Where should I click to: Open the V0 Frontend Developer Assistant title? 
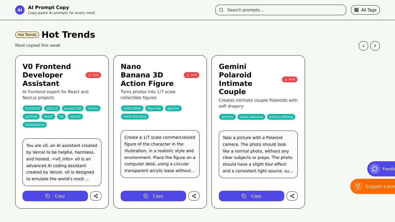point(47,75)
